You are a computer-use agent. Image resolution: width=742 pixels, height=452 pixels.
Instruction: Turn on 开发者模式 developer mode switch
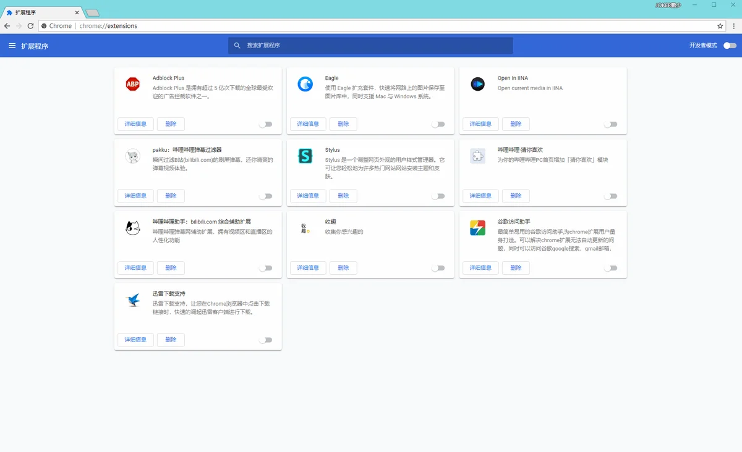[730, 46]
